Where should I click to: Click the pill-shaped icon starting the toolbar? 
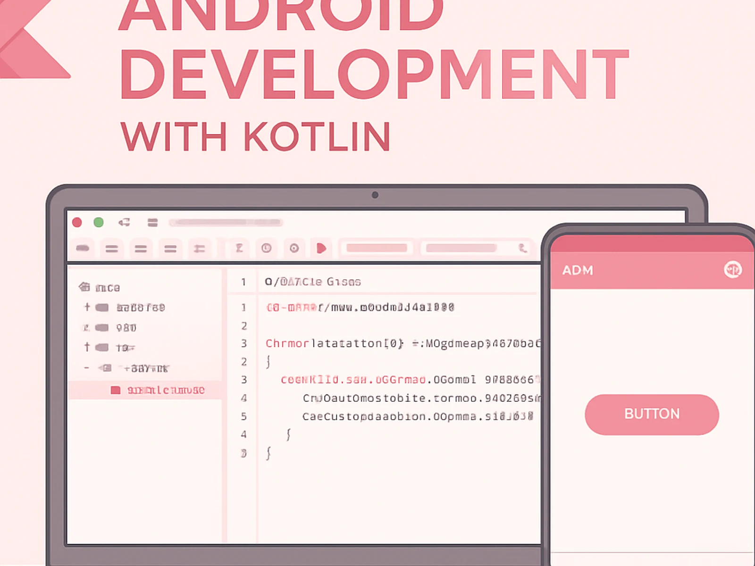[83, 248]
